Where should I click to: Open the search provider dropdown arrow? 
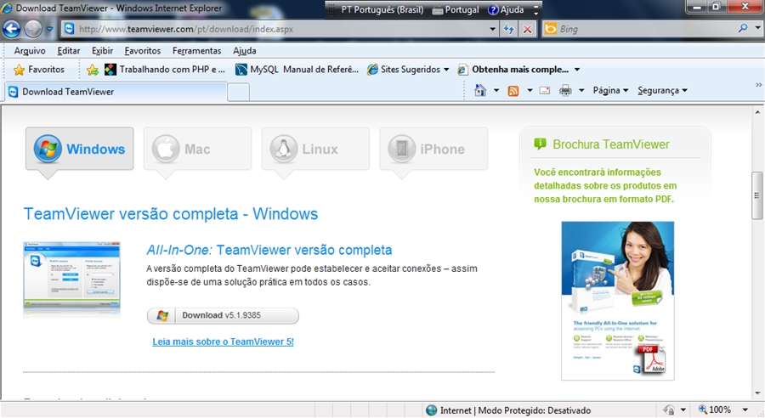tap(757, 28)
